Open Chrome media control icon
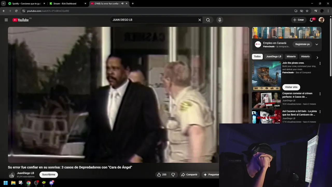The height and width of the screenshot is (187, 332). click(x=316, y=11)
